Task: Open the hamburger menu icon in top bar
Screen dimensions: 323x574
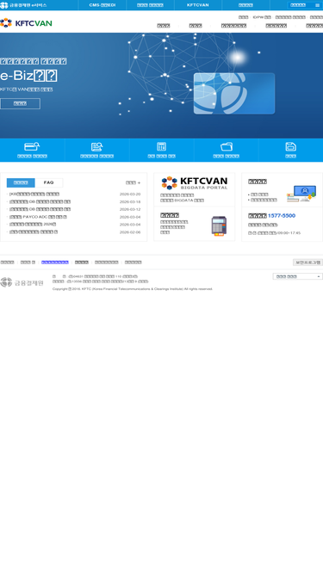Action: [317, 5]
